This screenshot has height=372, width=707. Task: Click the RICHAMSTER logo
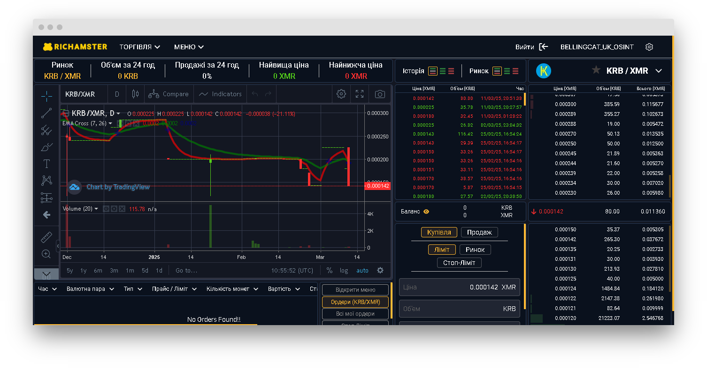(x=75, y=47)
